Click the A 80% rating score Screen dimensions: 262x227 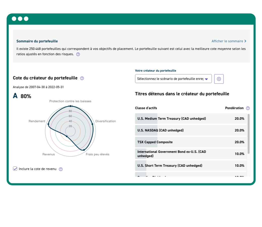[x=21, y=96]
